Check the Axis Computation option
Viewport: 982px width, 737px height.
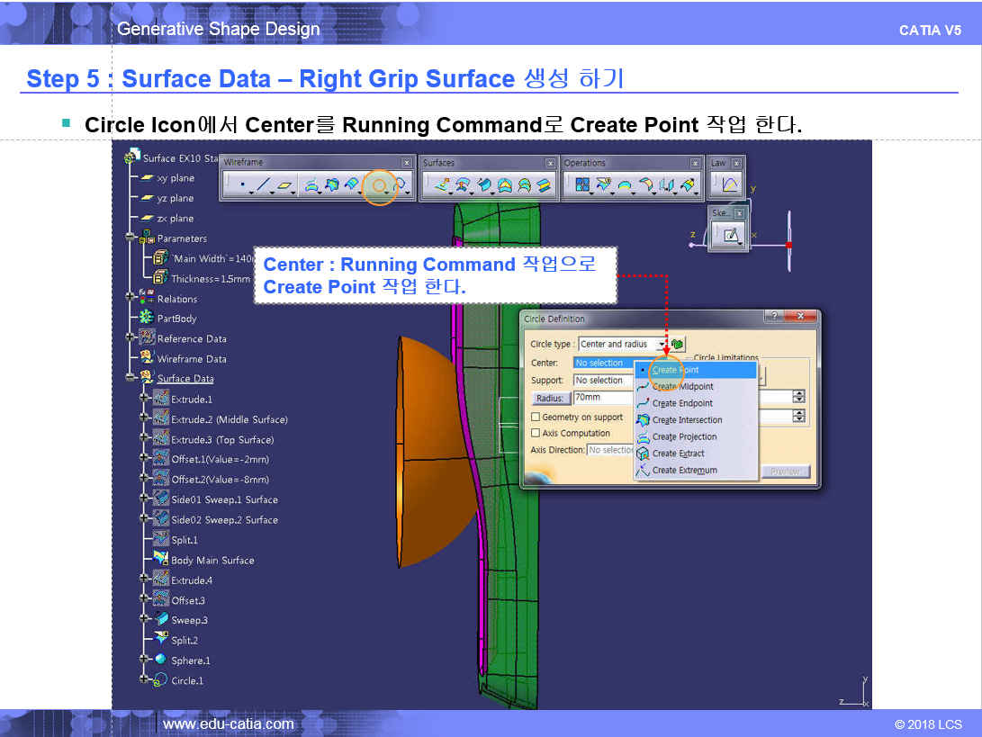click(x=536, y=434)
